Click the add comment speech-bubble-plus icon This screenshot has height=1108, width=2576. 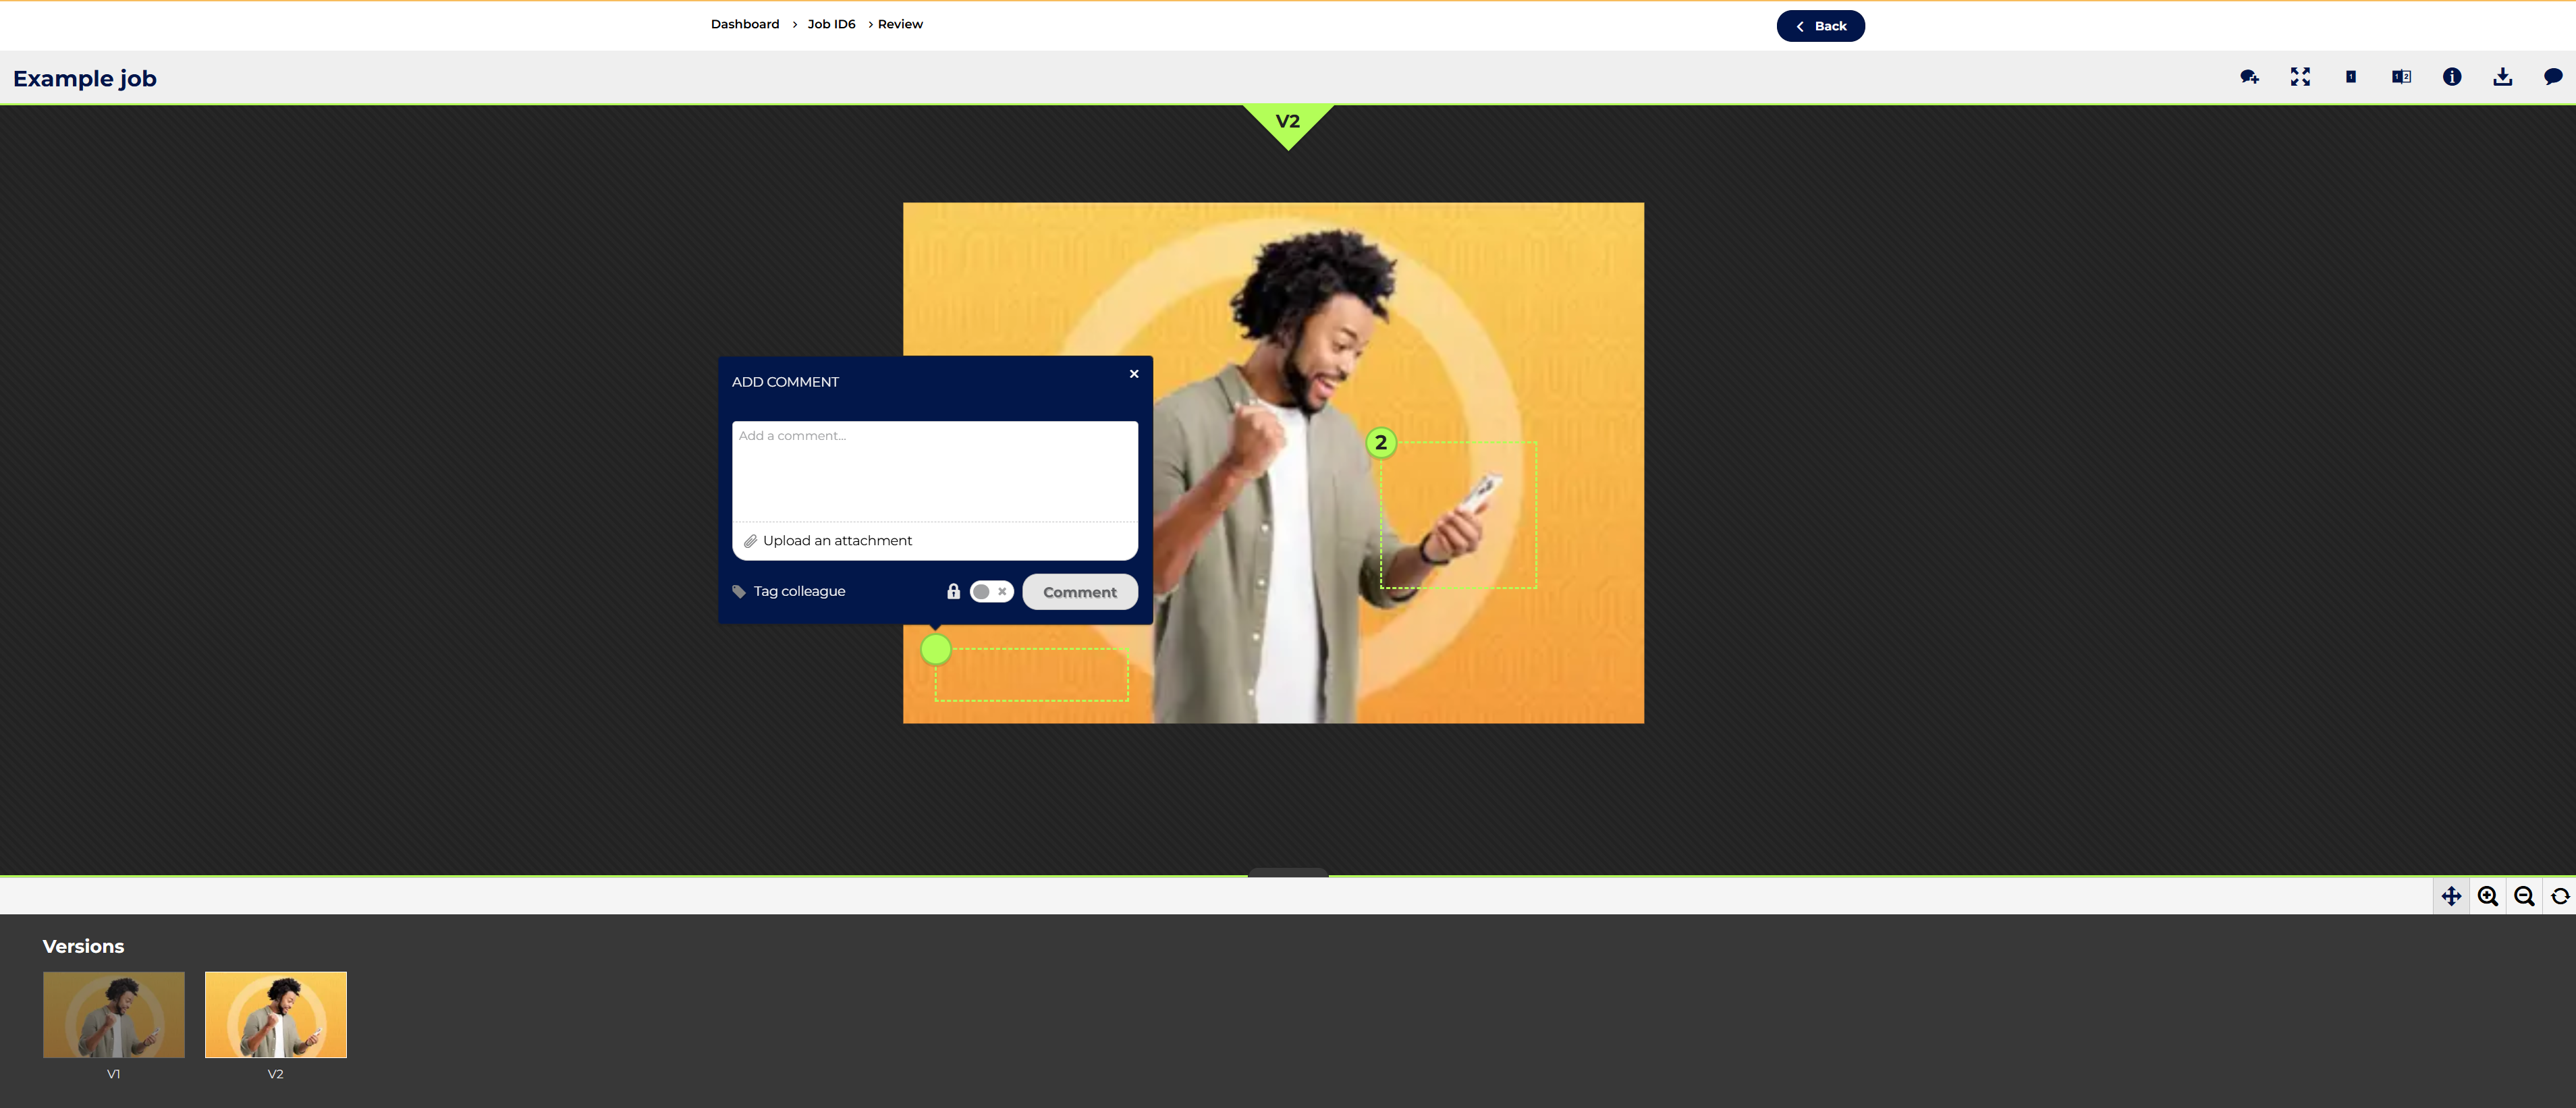[2249, 77]
